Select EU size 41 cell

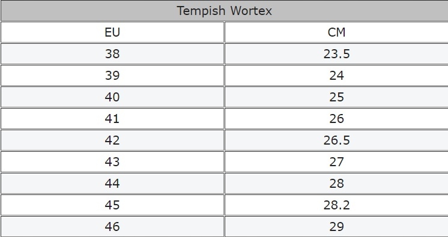click(x=112, y=119)
